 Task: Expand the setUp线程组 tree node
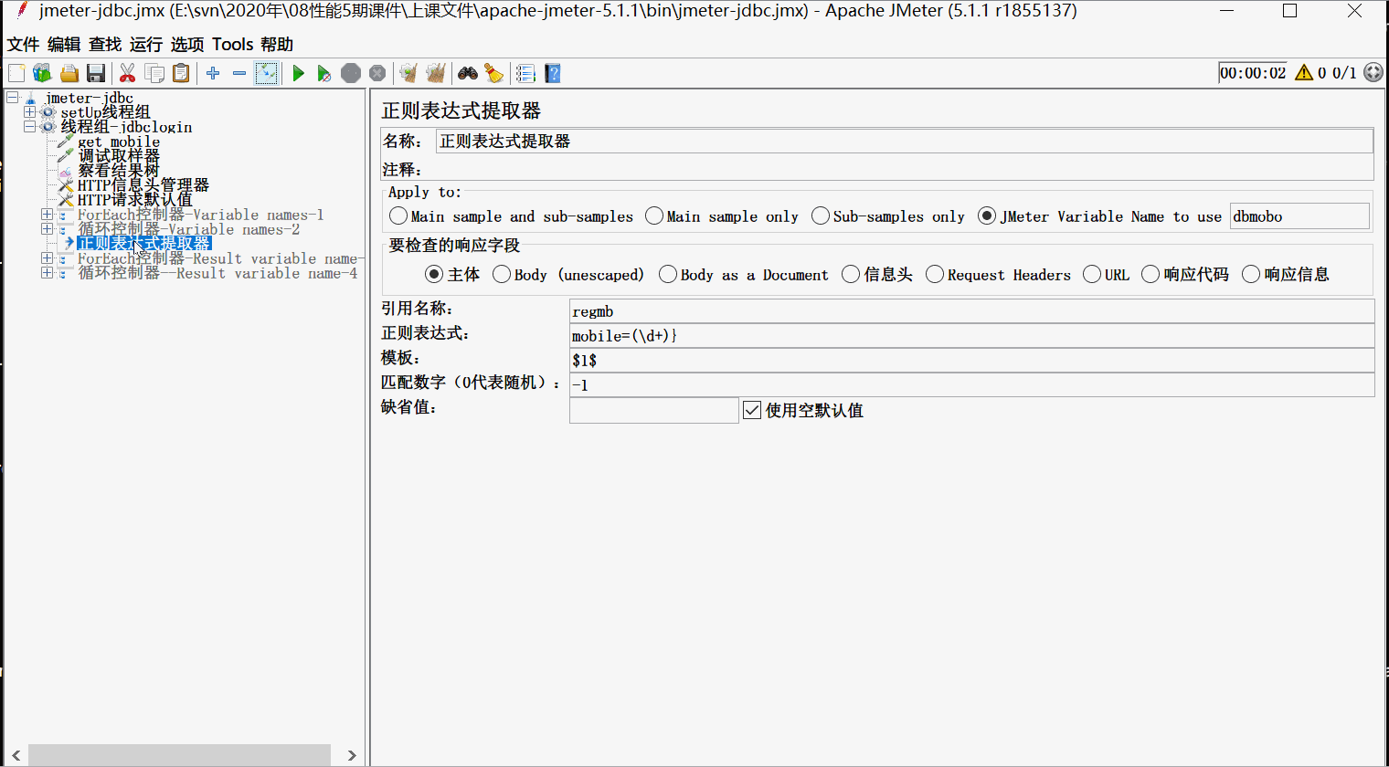coord(30,112)
